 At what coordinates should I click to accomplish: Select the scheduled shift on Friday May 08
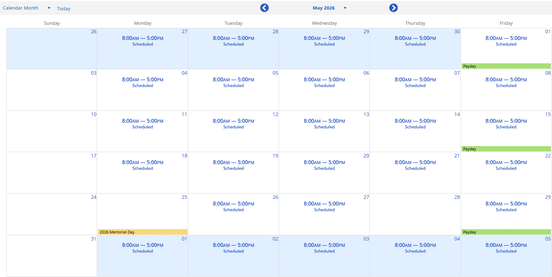pos(506,82)
